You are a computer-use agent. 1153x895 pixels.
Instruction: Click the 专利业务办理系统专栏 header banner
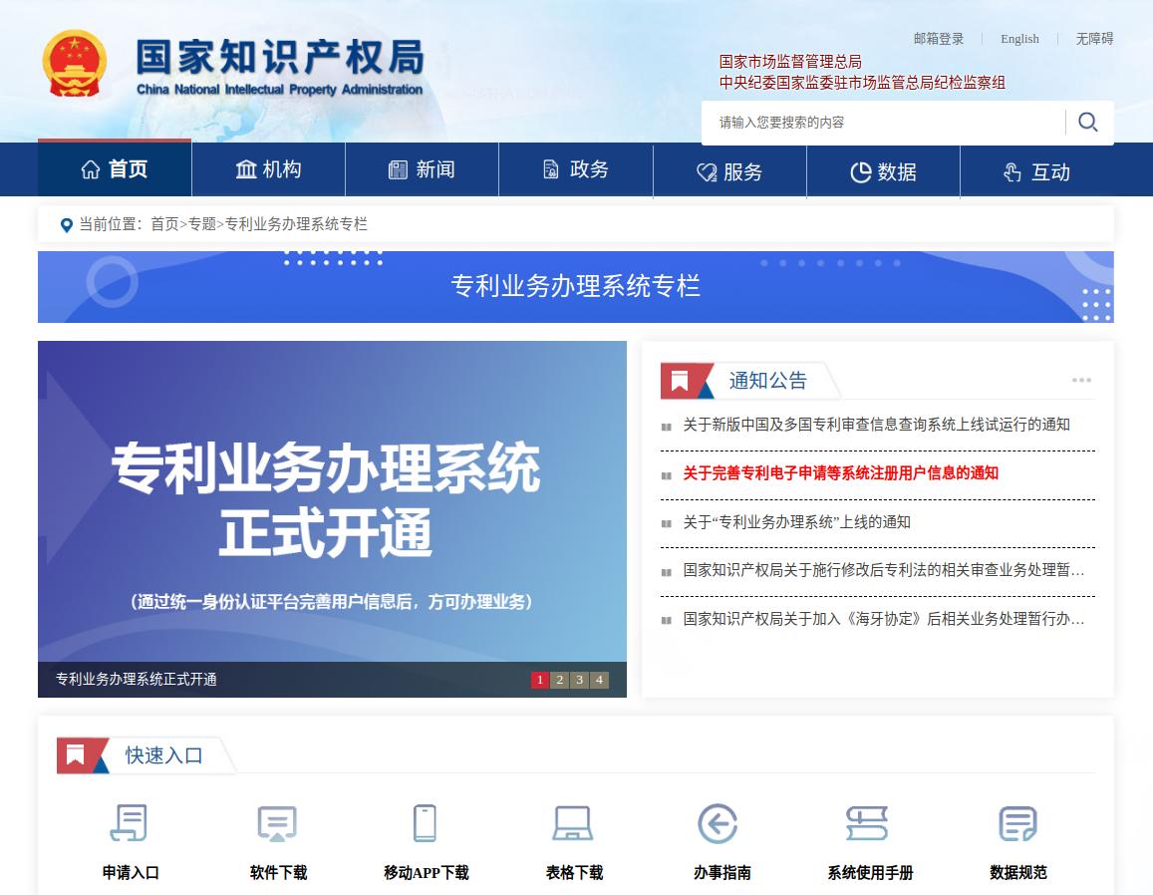pos(576,287)
